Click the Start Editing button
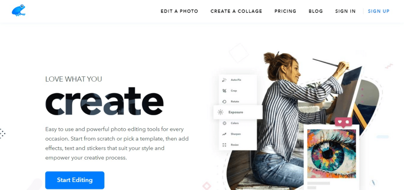Viewport: 404px width, 190px height. coord(75,180)
